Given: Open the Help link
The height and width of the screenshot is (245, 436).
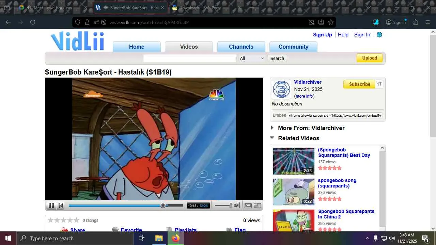Looking at the screenshot, I should coord(343,35).
